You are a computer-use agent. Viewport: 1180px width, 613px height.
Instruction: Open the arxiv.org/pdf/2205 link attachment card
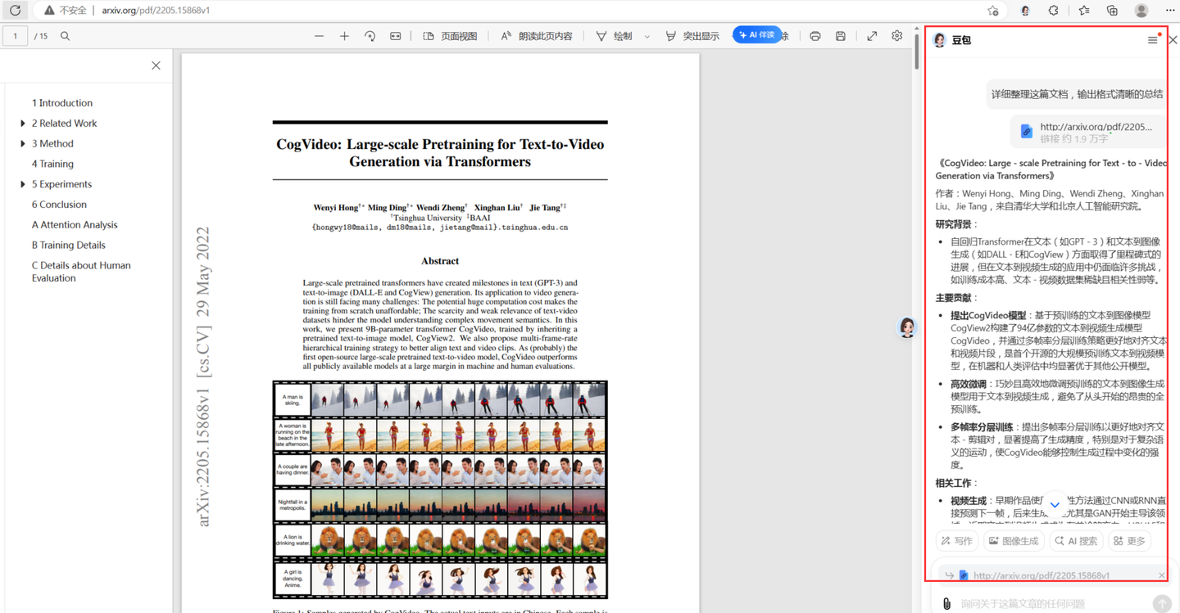tap(1087, 132)
